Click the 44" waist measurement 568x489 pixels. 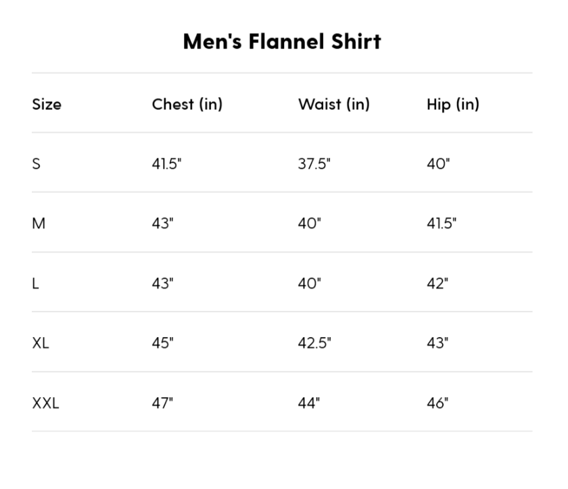(x=309, y=403)
